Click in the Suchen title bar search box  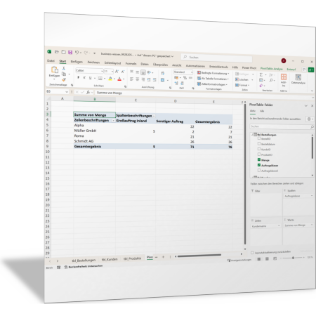(x=216, y=58)
